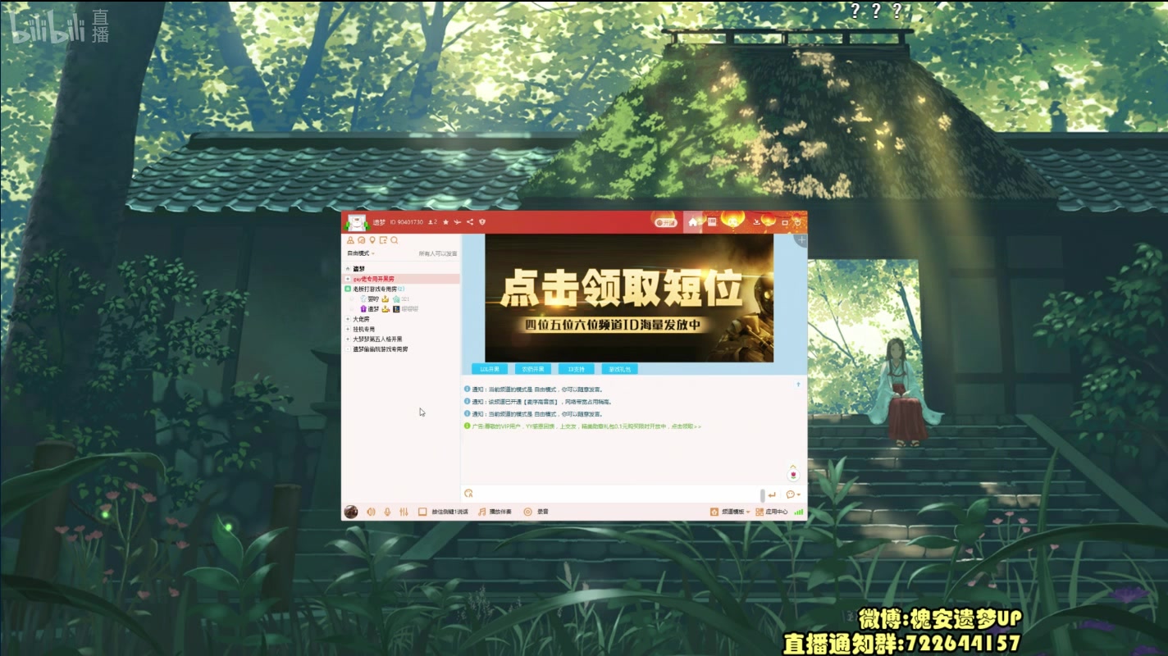Open the chat bubble options dropdown
The width and height of the screenshot is (1168, 656).
(x=793, y=494)
